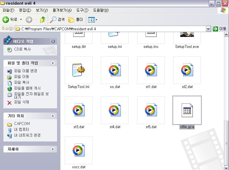Select the st5.dat media file icon

(151, 110)
